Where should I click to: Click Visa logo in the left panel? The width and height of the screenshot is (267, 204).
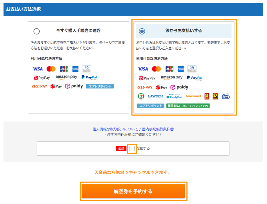(x=38, y=69)
